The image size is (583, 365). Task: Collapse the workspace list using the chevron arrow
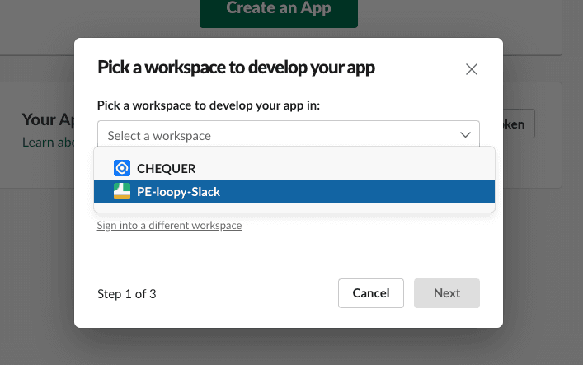click(x=464, y=135)
